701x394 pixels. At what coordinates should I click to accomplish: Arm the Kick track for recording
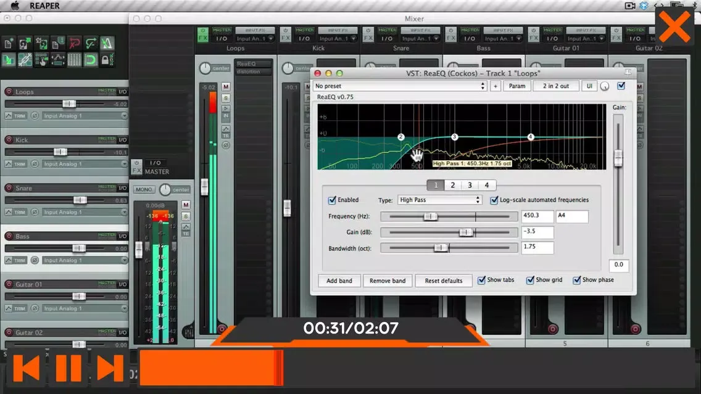coord(9,140)
